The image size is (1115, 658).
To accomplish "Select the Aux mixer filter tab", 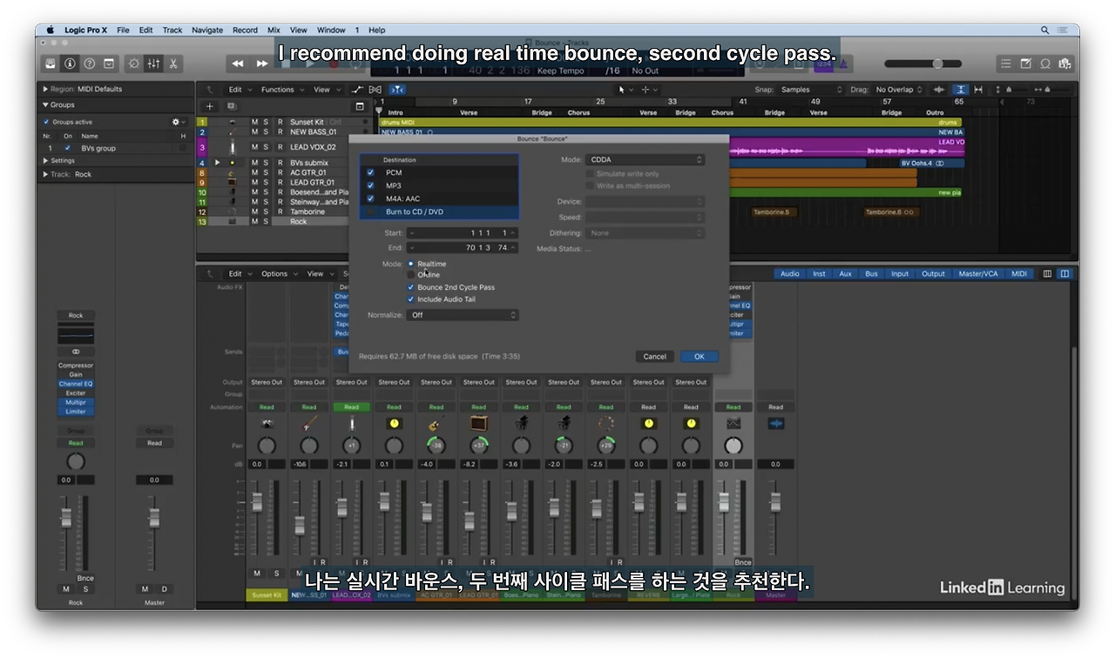I will tap(845, 273).
